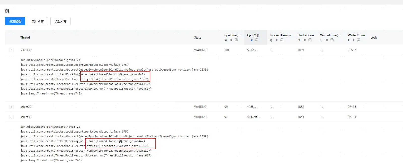Click the LockSupport.park stack line under select35

[x=74, y=65]
